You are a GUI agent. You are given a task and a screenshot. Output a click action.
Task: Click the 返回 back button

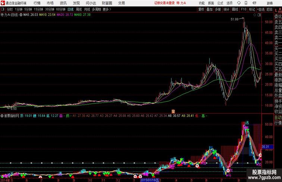click(x=269, y=9)
